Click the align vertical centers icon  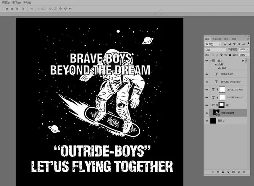pos(12,9)
